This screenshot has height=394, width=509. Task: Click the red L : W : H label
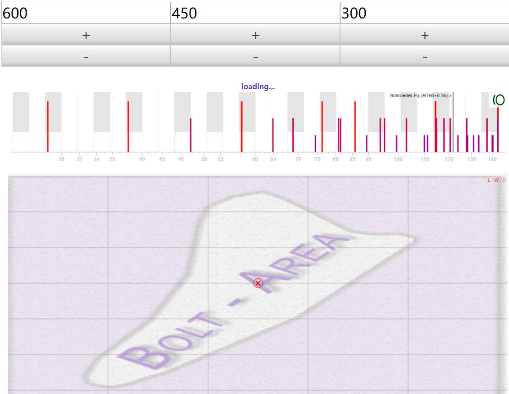(497, 180)
